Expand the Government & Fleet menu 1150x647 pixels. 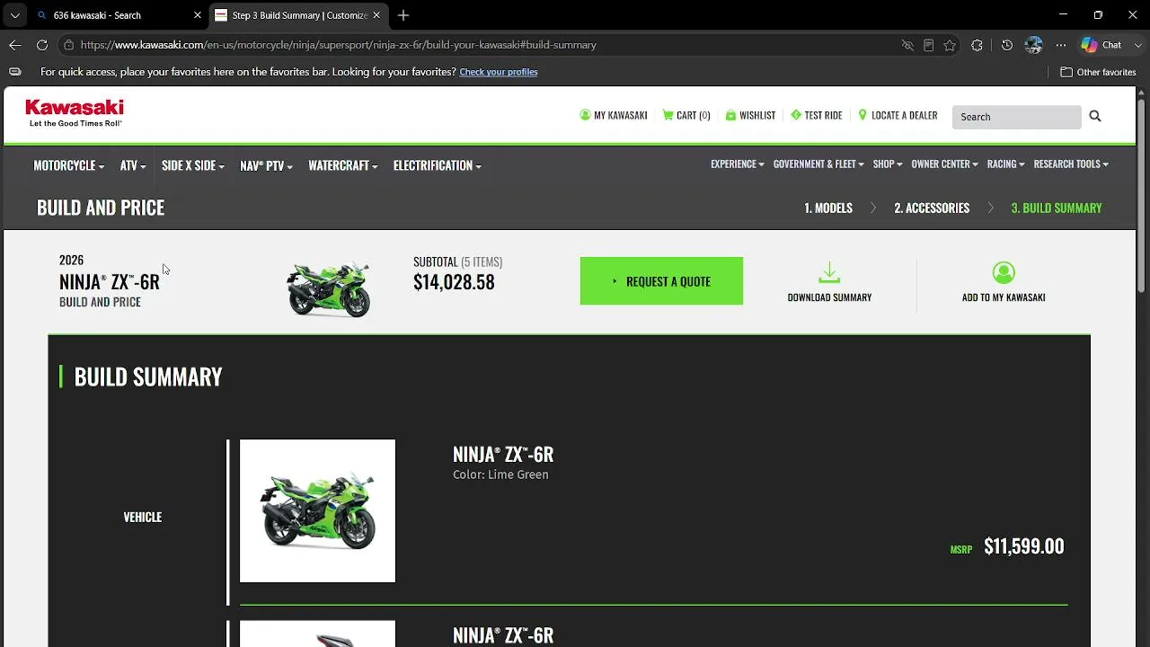click(818, 164)
